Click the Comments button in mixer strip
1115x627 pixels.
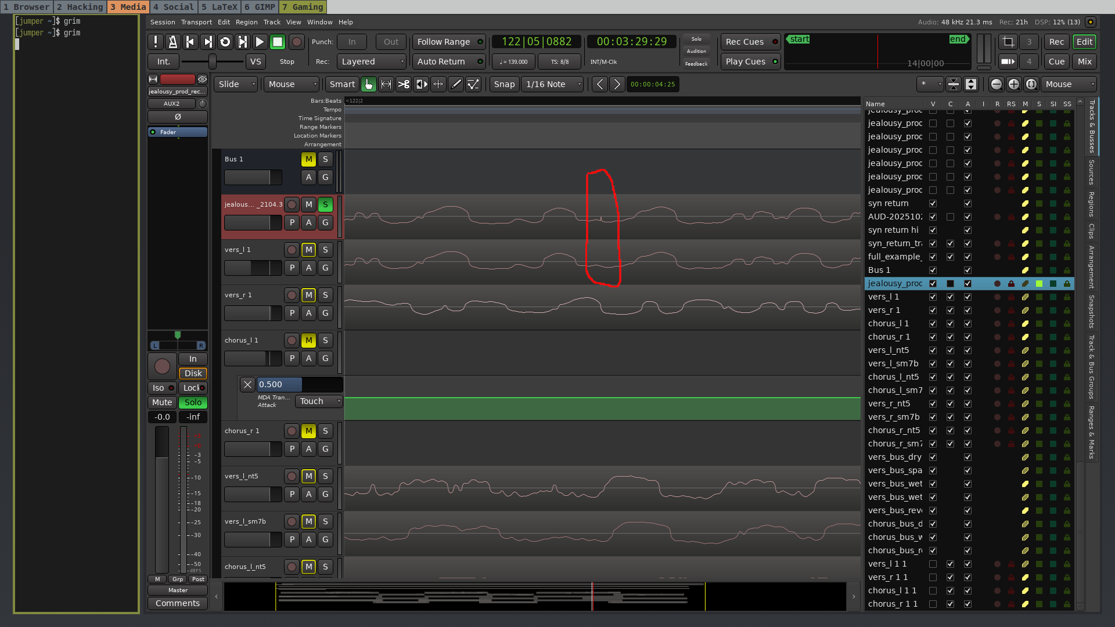178,603
